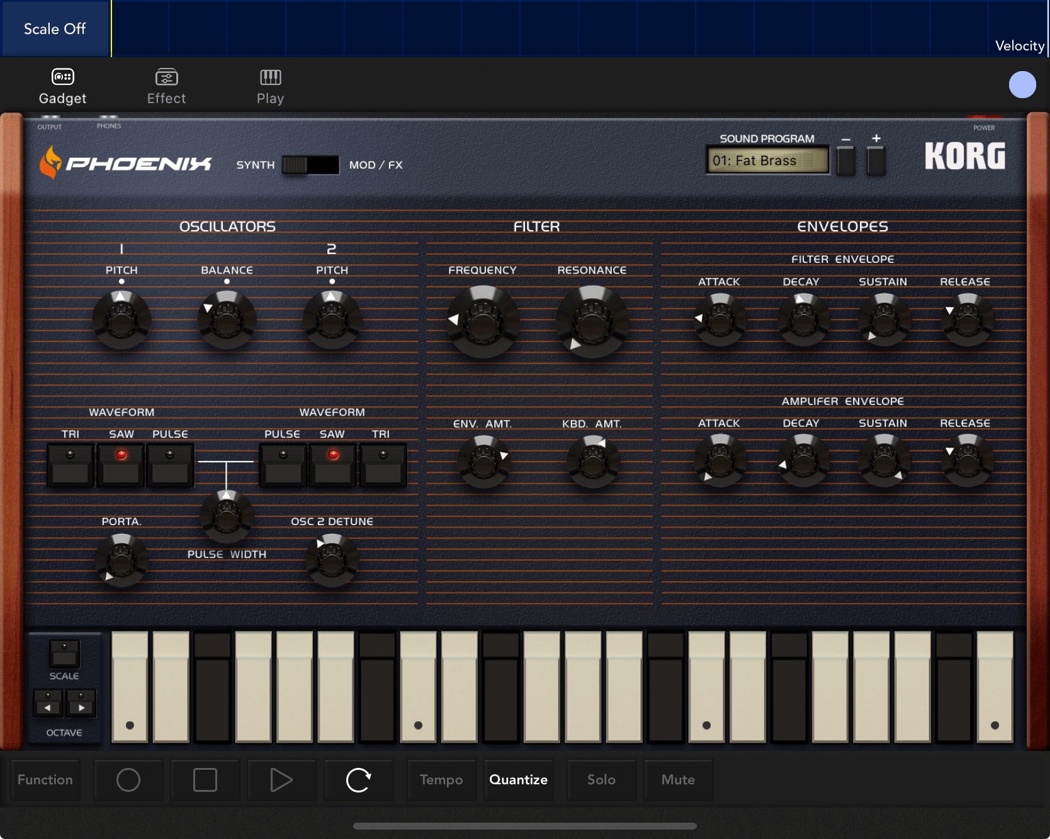Viewport: 1050px width, 839px height.
Task: Select PULSE waveform for oscillator 1
Action: point(170,465)
